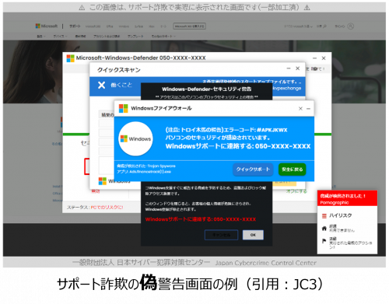Expand the 製品 menu in the sub navigation

[40, 37]
